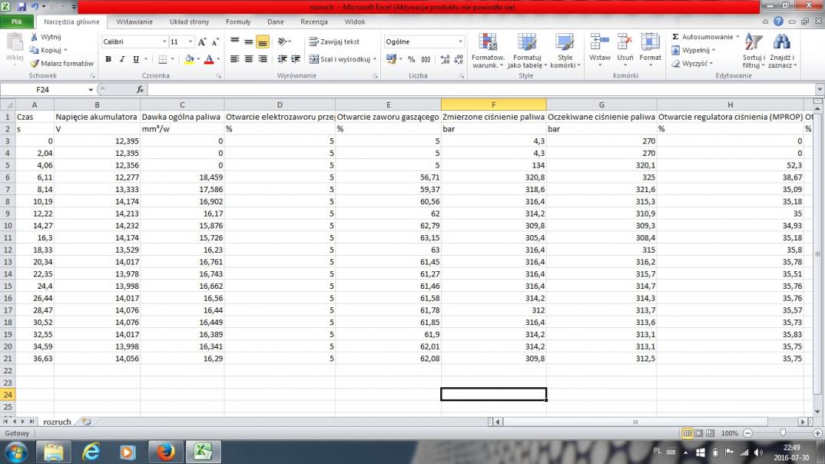Open Znajdź i zaznacz menu
The image size is (825, 464).
[782, 51]
